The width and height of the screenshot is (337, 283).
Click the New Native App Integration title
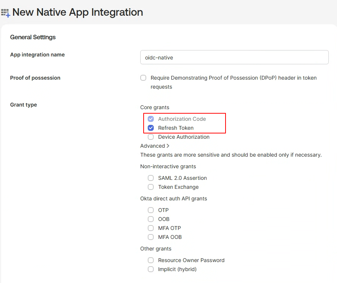77,12
